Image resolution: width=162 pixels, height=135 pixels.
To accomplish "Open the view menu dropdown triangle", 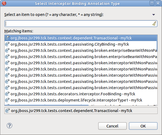I will point(154,15).
